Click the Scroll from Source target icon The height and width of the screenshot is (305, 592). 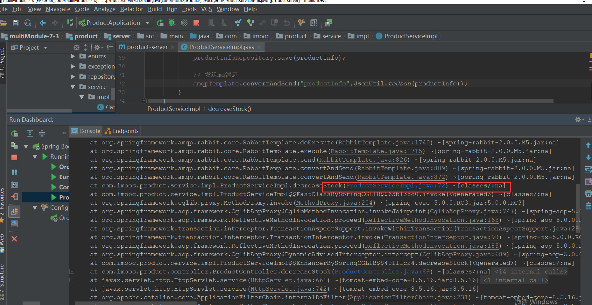coord(76,47)
